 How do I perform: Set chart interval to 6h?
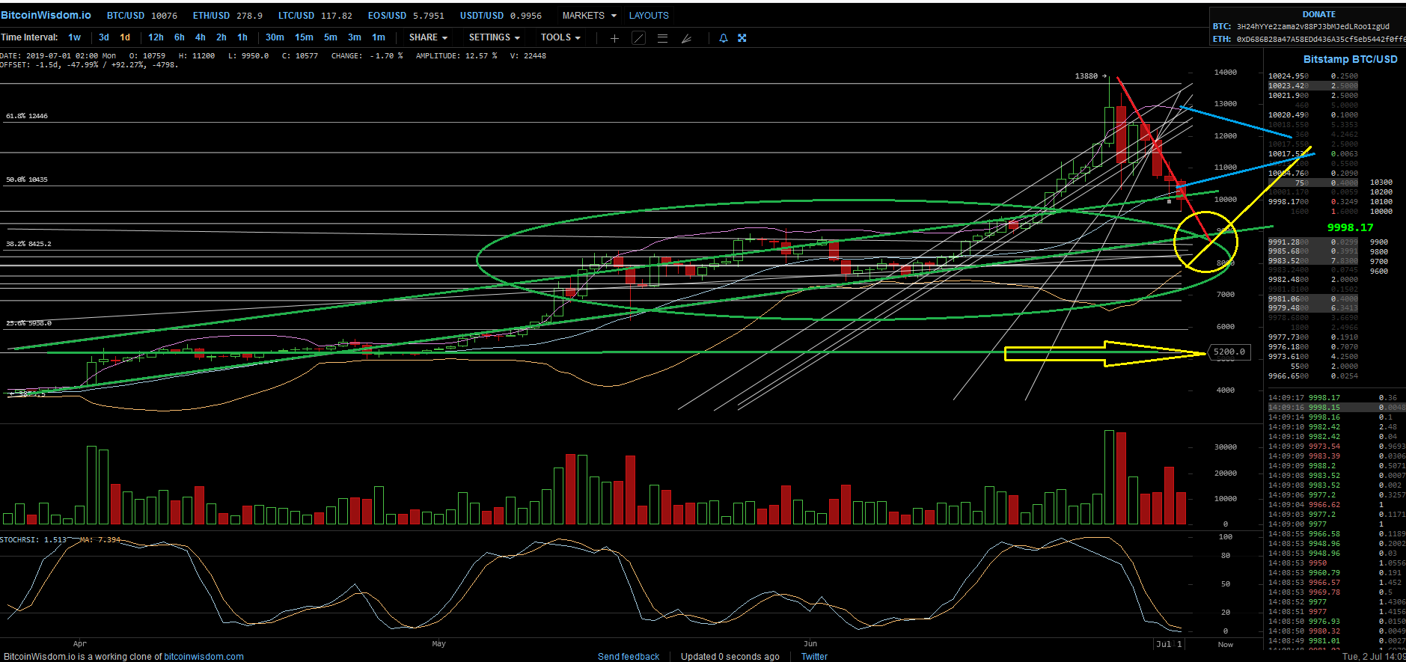click(180, 37)
